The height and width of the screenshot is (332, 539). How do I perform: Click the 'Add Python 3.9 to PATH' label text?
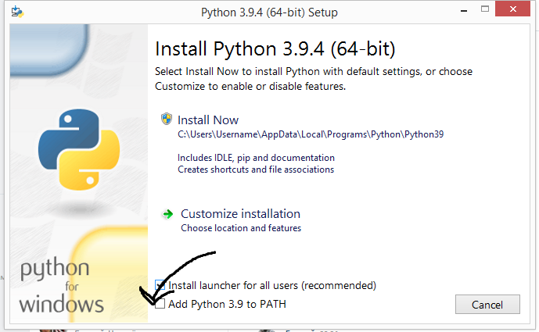click(x=227, y=303)
